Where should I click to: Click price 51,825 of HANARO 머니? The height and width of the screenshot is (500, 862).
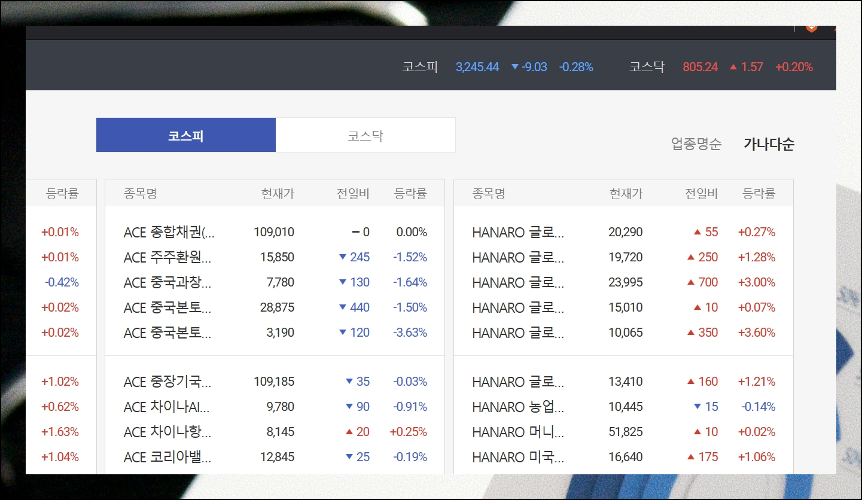tap(626, 432)
